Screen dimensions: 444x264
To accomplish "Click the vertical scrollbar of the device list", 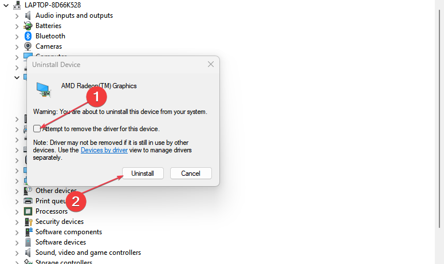I will click(439, 119).
